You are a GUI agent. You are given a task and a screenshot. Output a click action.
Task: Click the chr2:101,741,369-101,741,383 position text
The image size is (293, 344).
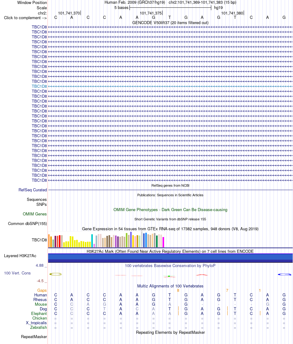(202, 2)
